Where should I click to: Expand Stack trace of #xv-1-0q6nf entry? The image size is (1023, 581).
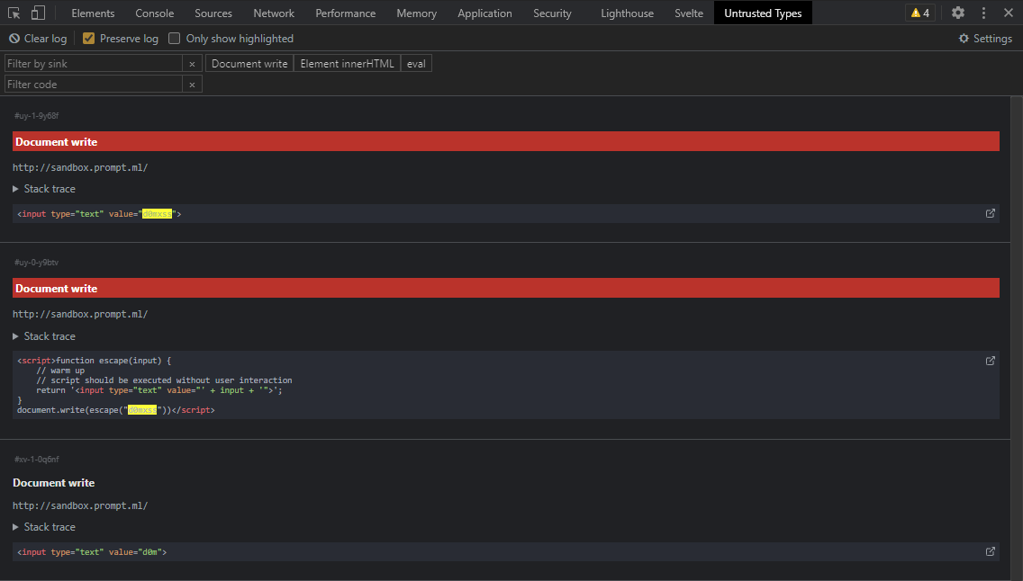coord(44,527)
